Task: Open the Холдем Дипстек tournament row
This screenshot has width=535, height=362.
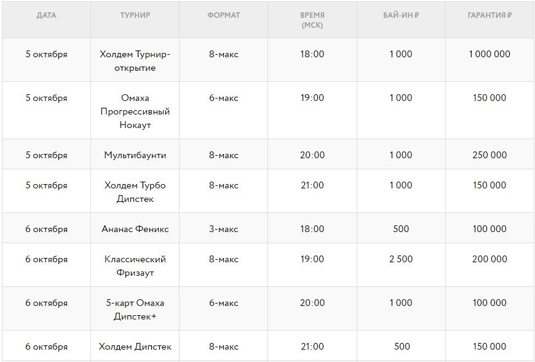Action: click(135, 347)
